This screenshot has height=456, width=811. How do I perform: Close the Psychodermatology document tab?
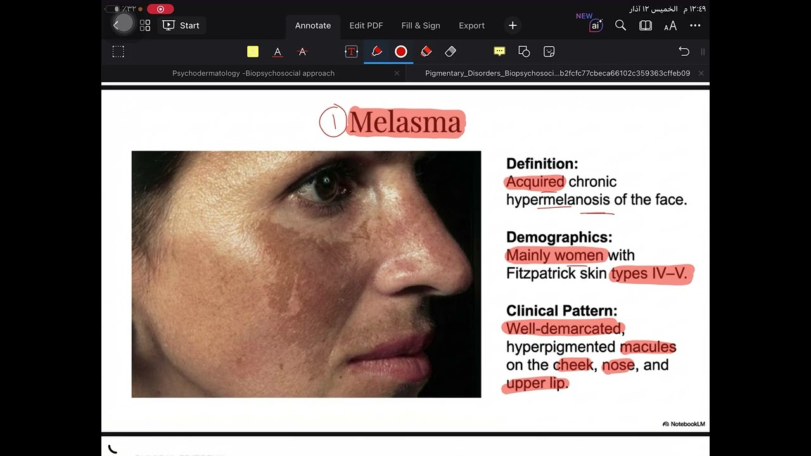click(x=397, y=73)
